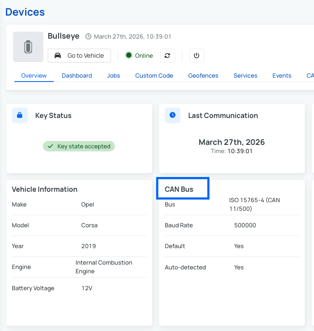Click the Key state accepted badge
The height and width of the screenshot is (331, 314).
(x=79, y=147)
